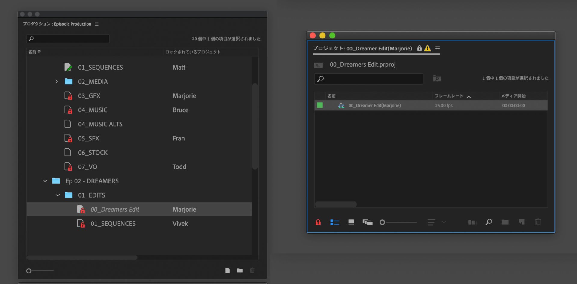Create new project in Production panel

[227, 270]
